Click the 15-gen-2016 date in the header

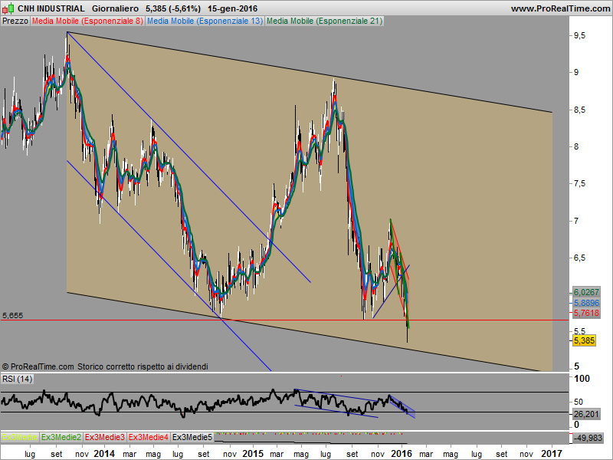tap(232, 8)
